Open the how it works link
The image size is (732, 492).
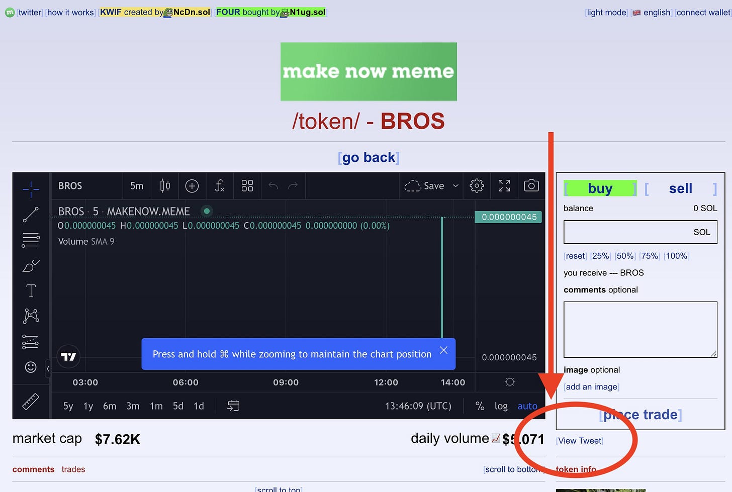[x=71, y=12]
